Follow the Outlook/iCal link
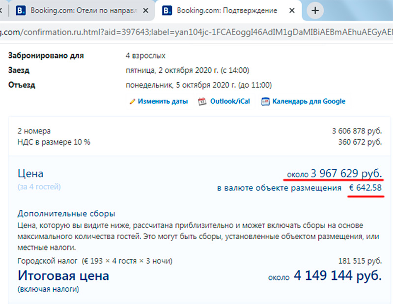The height and width of the screenshot is (304, 393). [230, 102]
